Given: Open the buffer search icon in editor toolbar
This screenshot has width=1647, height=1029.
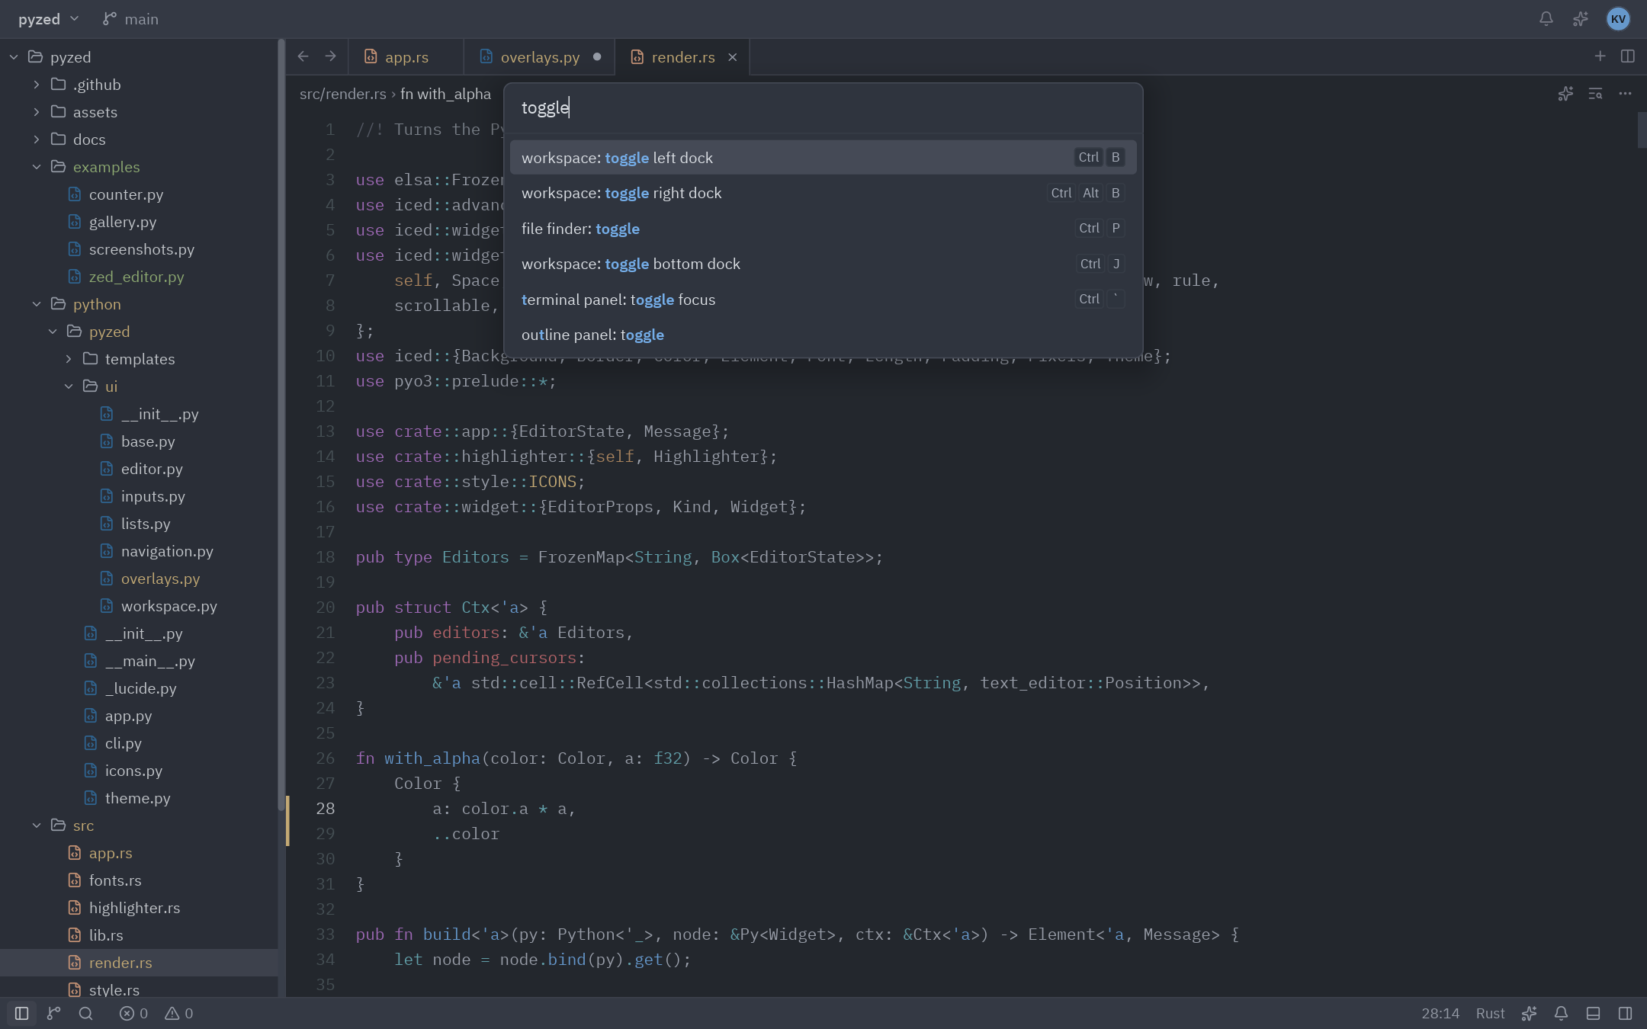Looking at the screenshot, I should 1595,94.
